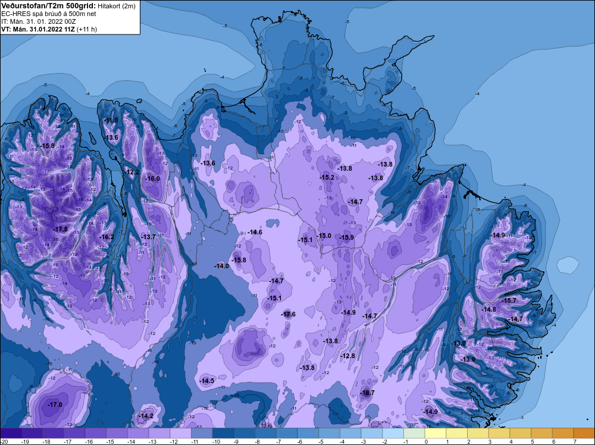
Task: Click the valid time 'VT: Mán. 31.01.2022 11Z'
Action: [38, 29]
